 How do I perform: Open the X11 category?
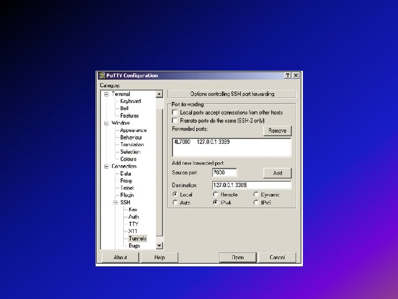pos(133,231)
